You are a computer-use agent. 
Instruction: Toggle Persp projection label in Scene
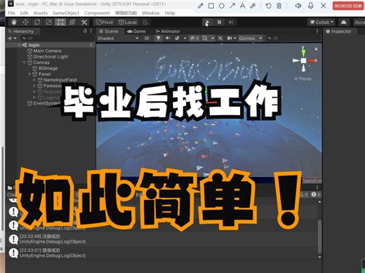pos(303,79)
